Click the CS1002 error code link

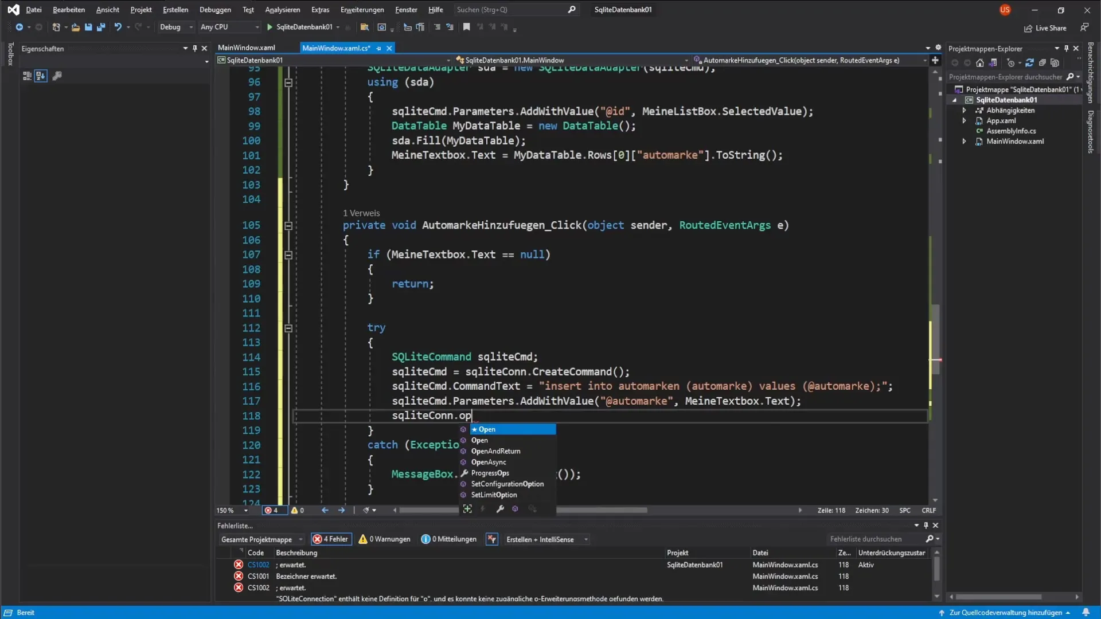[x=258, y=565]
